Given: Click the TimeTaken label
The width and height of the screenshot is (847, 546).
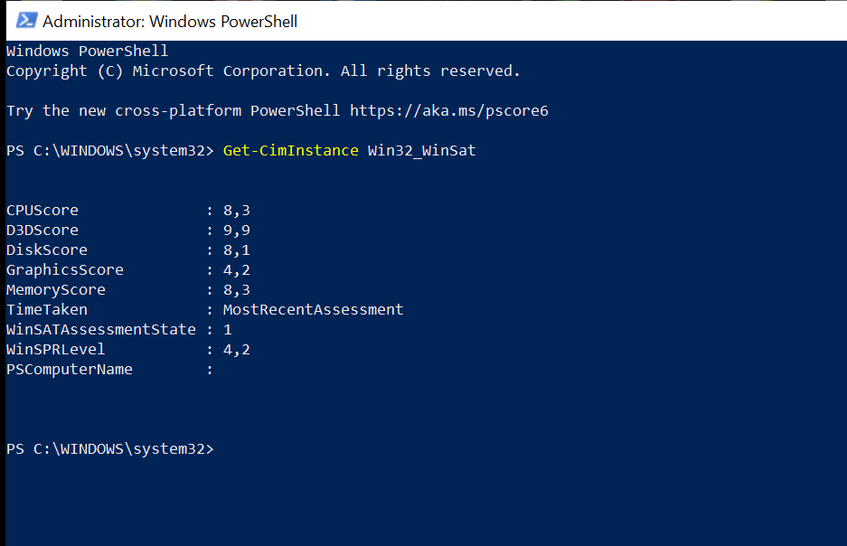Looking at the screenshot, I should (x=47, y=309).
